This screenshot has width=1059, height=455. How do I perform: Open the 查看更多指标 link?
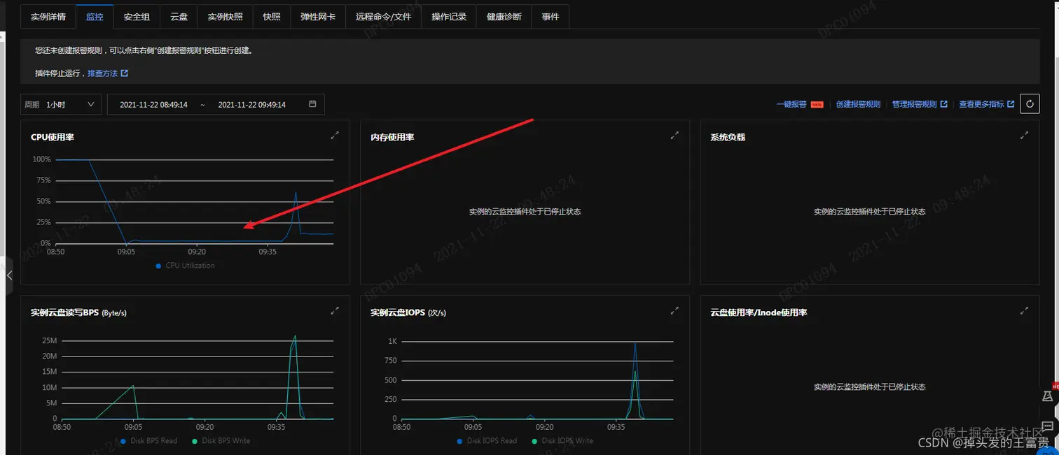click(981, 104)
